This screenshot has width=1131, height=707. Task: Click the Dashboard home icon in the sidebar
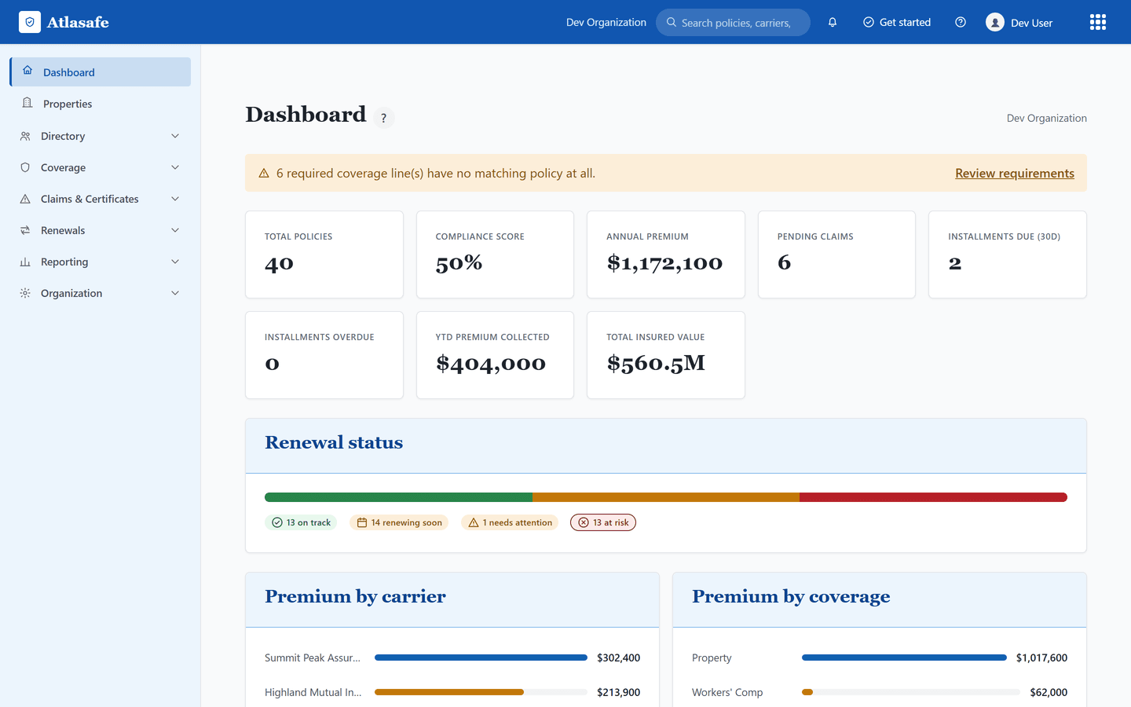point(27,71)
